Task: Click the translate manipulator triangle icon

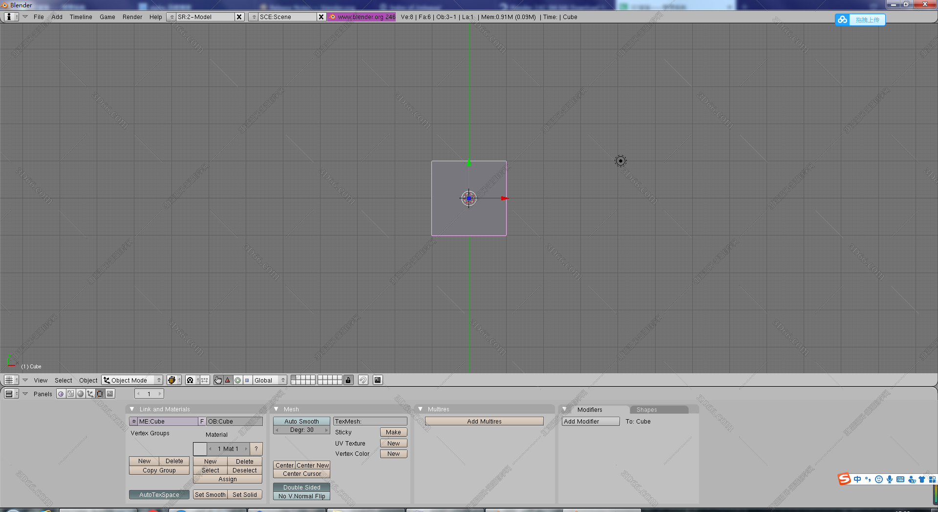Action: pyautogui.click(x=228, y=380)
